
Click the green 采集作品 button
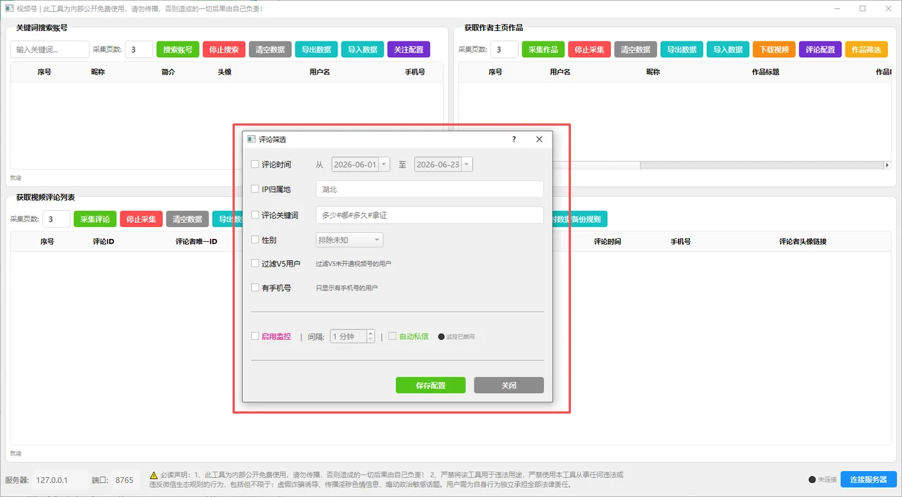coord(543,49)
